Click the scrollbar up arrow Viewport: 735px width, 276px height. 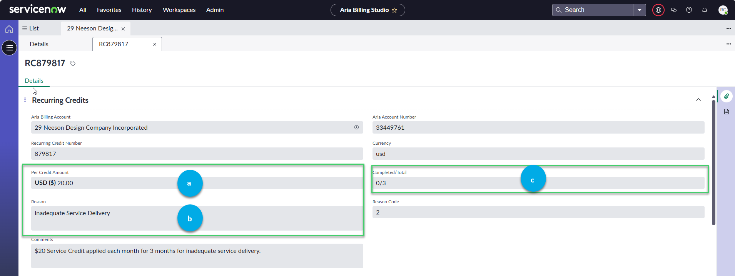pyautogui.click(x=713, y=97)
